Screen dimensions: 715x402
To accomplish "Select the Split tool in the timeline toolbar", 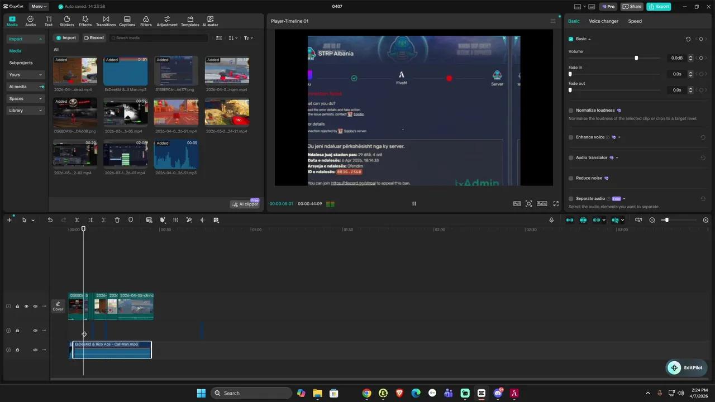I will coord(77,219).
